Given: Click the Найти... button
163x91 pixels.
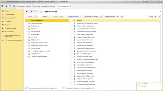Looking at the screenshot, I should click(45, 16).
